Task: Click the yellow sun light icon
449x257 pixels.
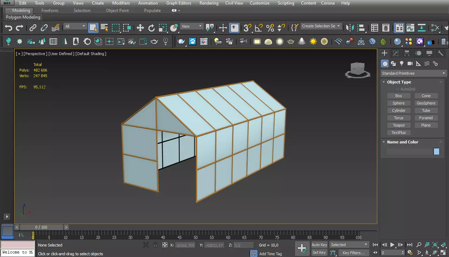Action: [313, 42]
